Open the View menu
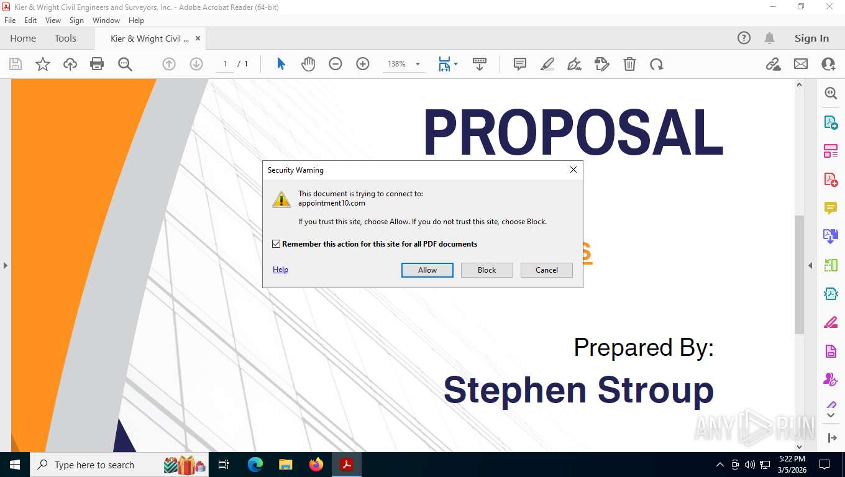The height and width of the screenshot is (477, 845). pyautogui.click(x=53, y=20)
